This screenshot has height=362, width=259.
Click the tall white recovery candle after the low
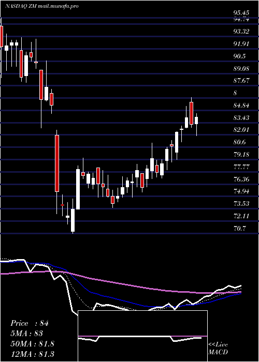[x=78, y=189]
